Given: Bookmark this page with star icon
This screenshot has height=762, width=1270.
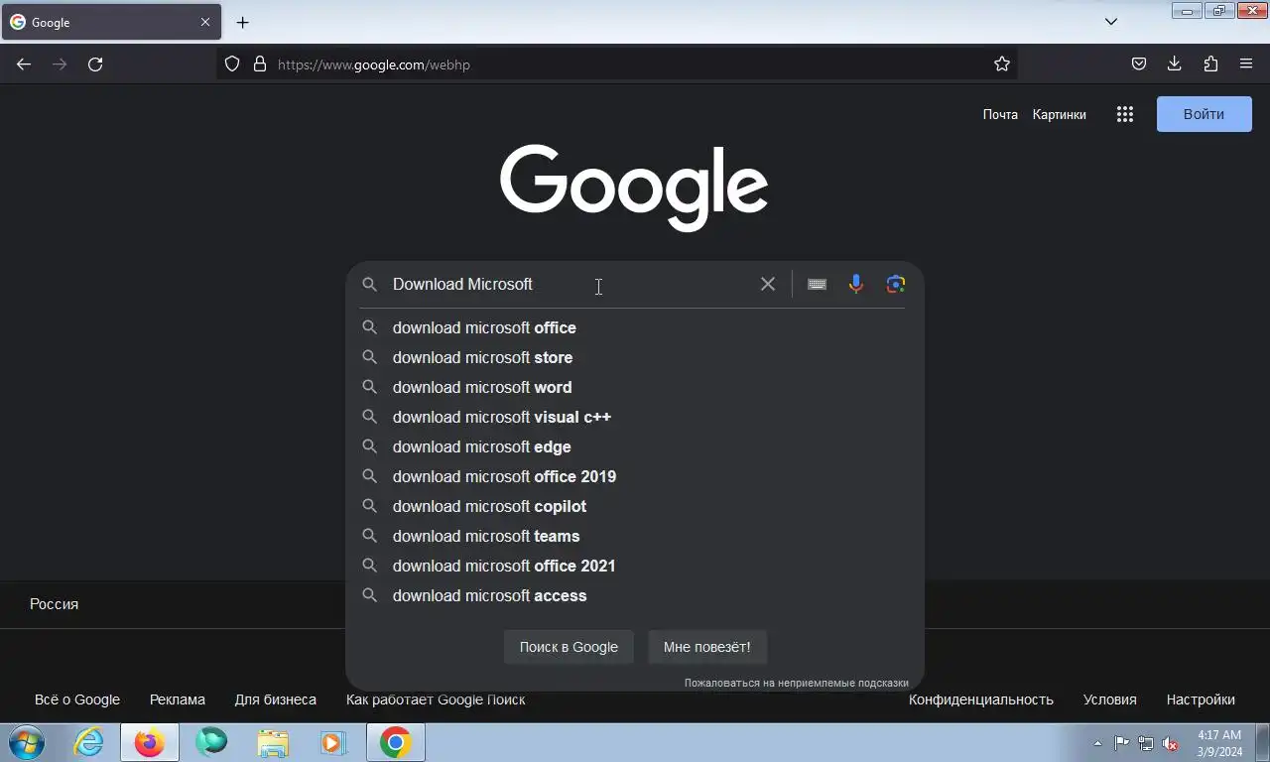Looking at the screenshot, I should [x=1002, y=64].
